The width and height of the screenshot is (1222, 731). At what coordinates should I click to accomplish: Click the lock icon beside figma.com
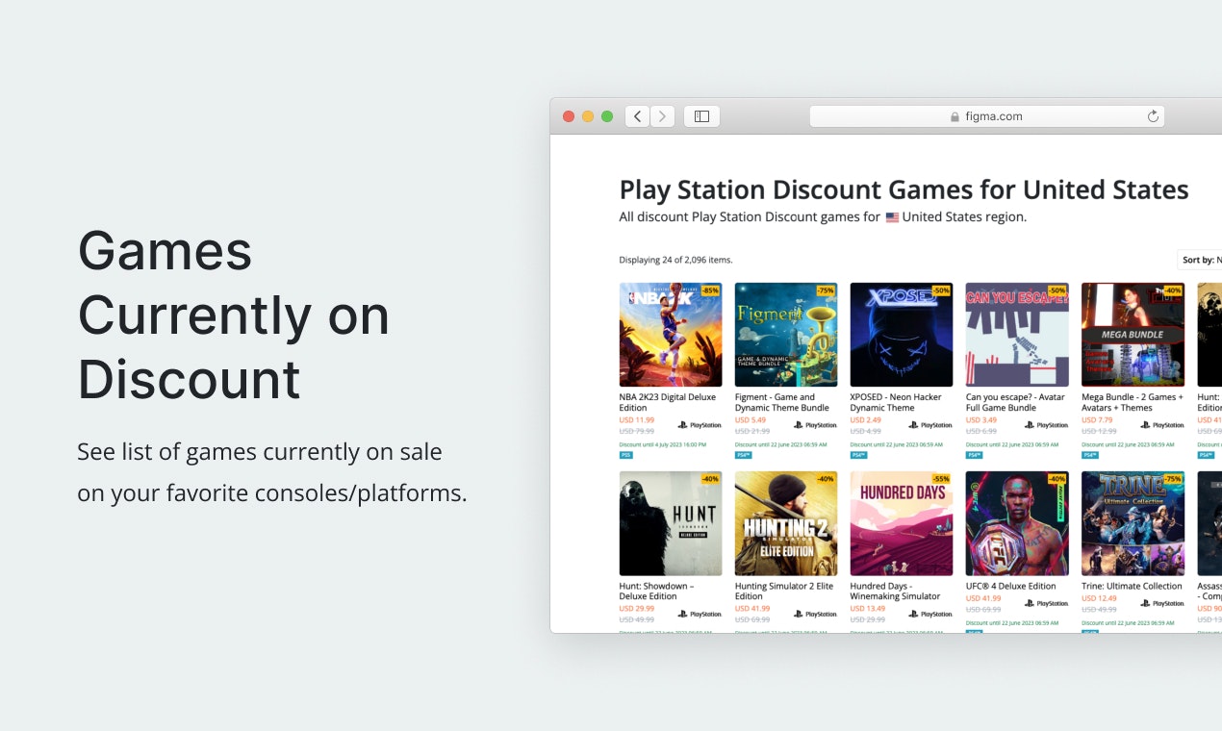(x=955, y=116)
